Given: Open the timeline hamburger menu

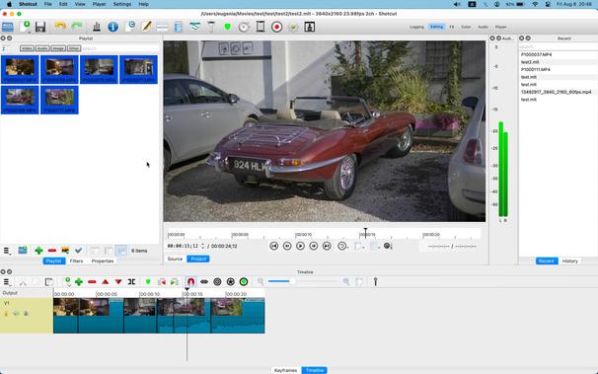Looking at the screenshot, I should click(7, 282).
